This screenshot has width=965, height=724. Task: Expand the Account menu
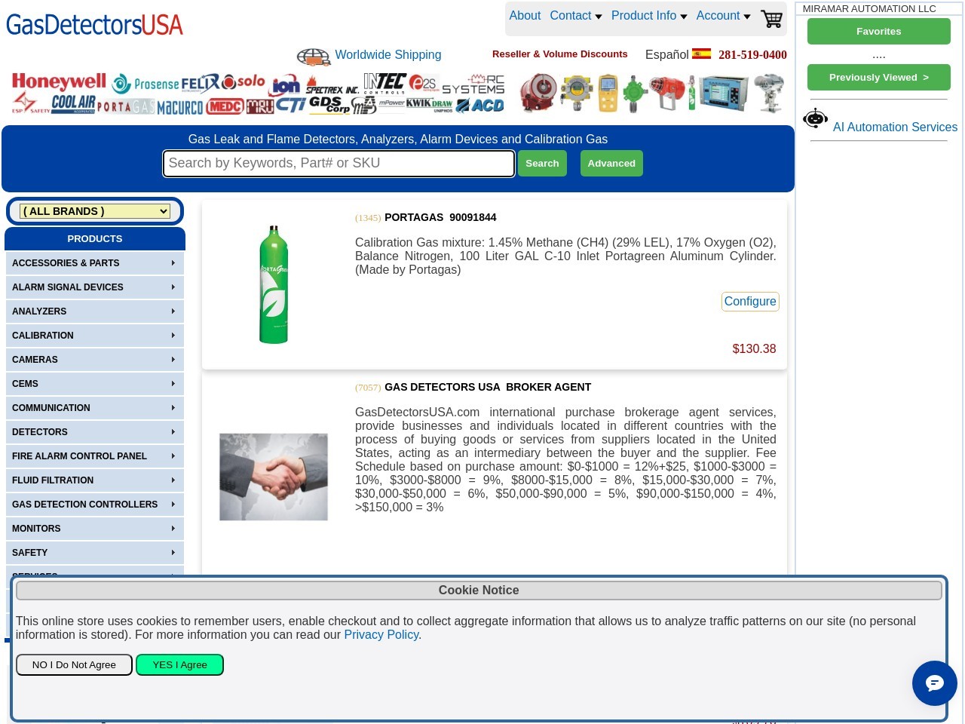point(723,15)
